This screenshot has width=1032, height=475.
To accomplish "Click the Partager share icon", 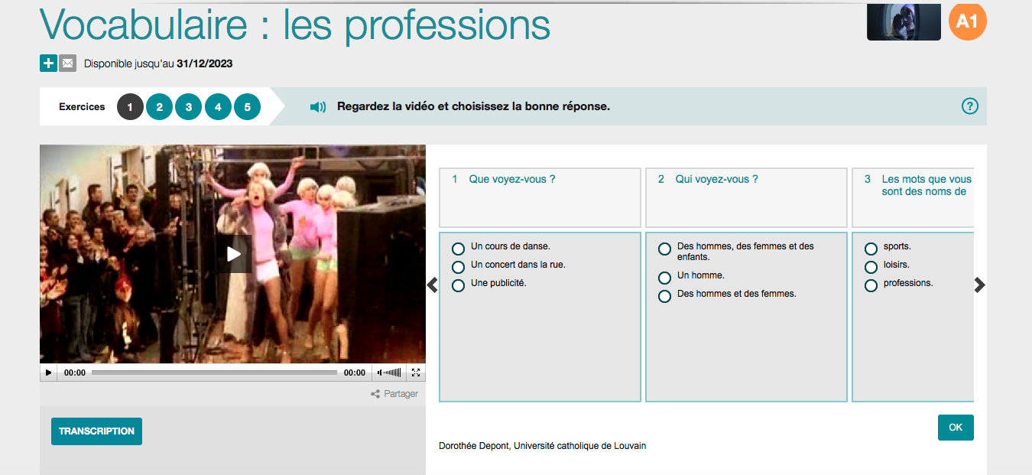I will [375, 394].
